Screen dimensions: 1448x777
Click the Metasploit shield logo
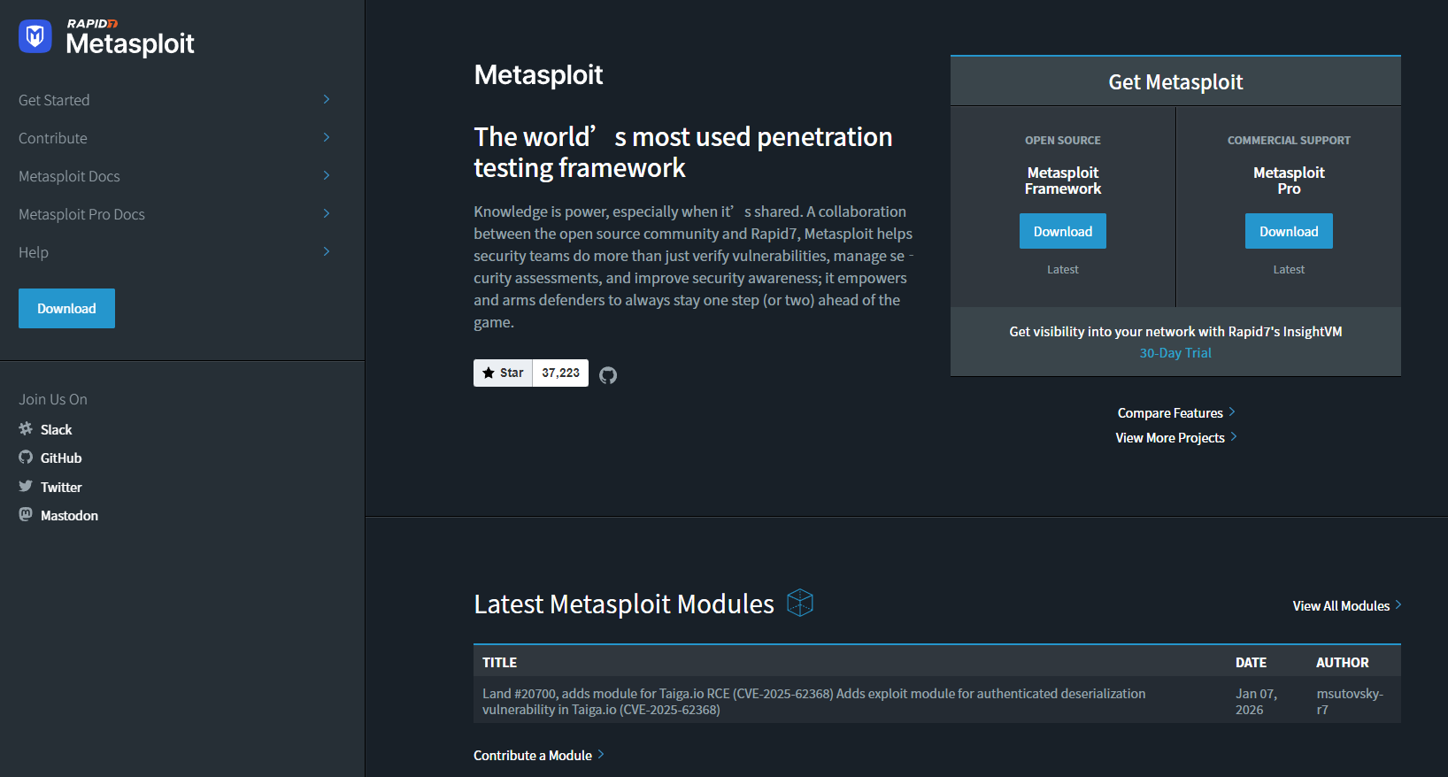(34, 36)
